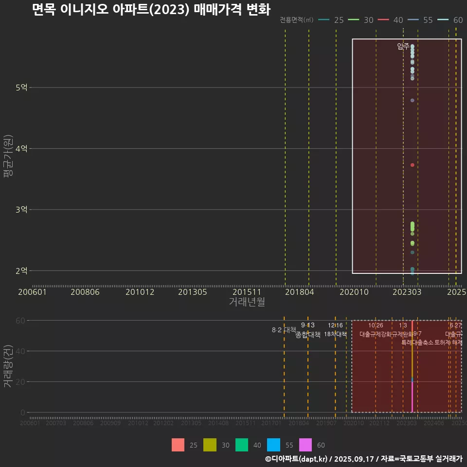Viewport: 467px width, 467px height.
Task: Click the green 40 swatch in bottom legend
Action: click(242, 445)
